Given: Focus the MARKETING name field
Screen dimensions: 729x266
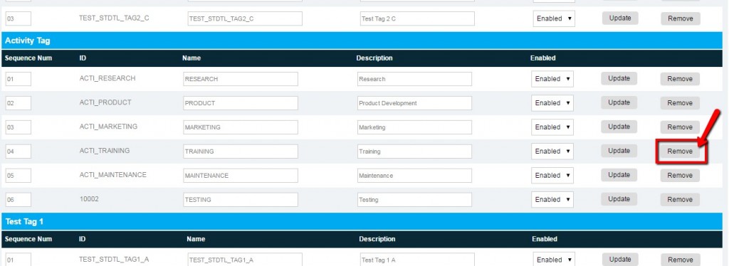Looking at the screenshot, I should pyautogui.click(x=241, y=127).
